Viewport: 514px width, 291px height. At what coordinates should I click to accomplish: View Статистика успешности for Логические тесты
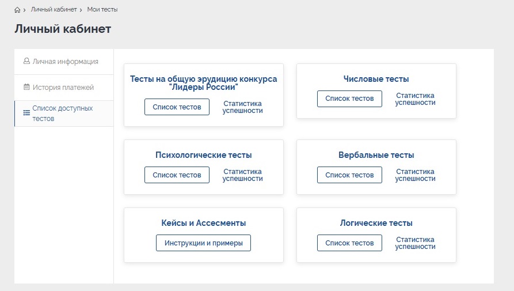(415, 243)
